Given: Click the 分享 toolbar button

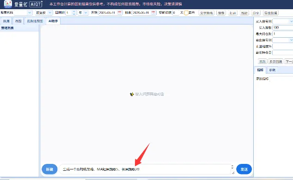Looking at the screenshot, I should tap(256, 13).
